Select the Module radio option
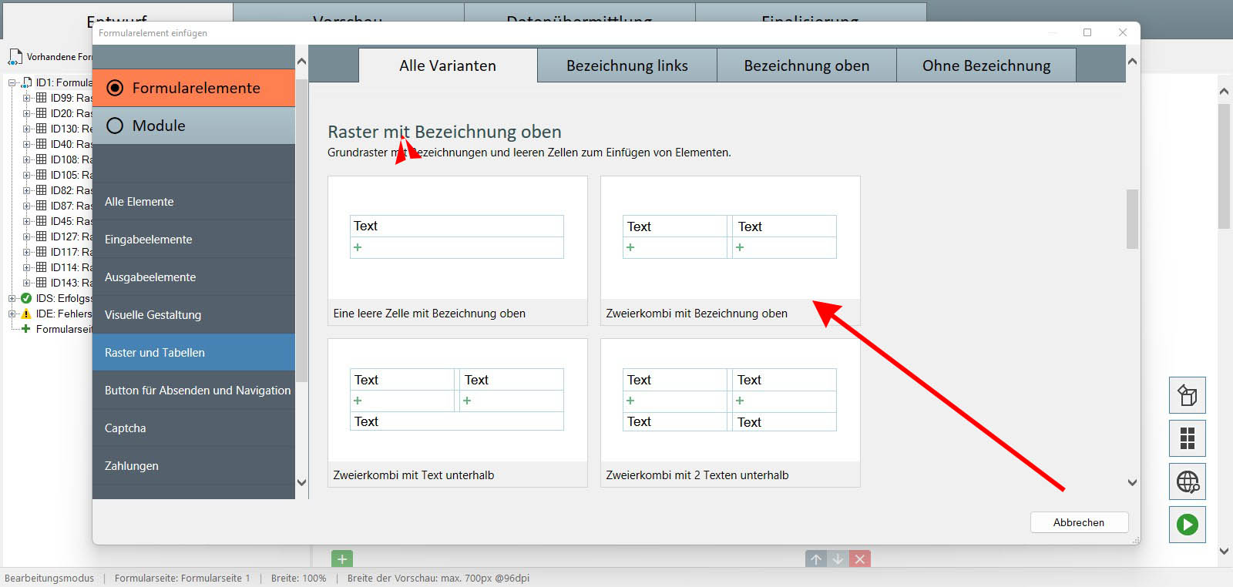Viewport: 1233px width, 587px height. tap(115, 126)
